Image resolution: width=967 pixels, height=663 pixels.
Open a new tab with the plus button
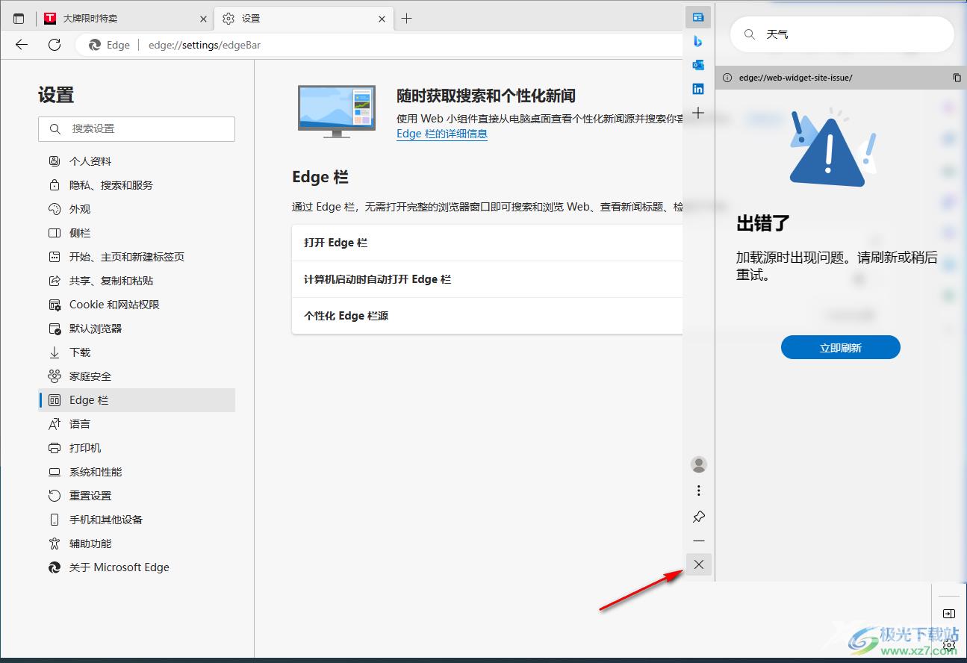click(x=406, y=19)
